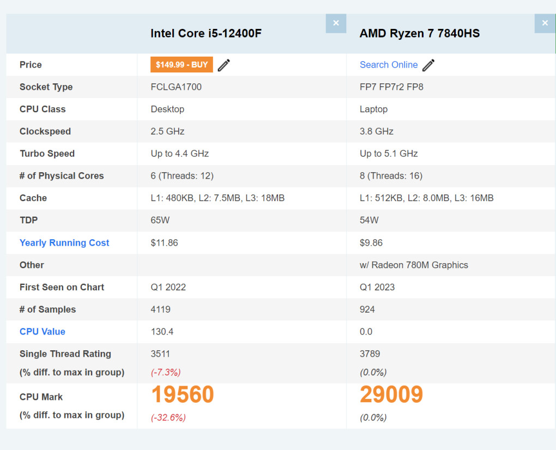Select the (-32.6%) CPU Mark difference
The height and width of the screenshot is (450, 556).
(168, 417)
